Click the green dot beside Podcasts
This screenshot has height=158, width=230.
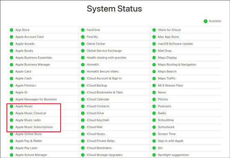pyautogui.click(x=154, y=106)
